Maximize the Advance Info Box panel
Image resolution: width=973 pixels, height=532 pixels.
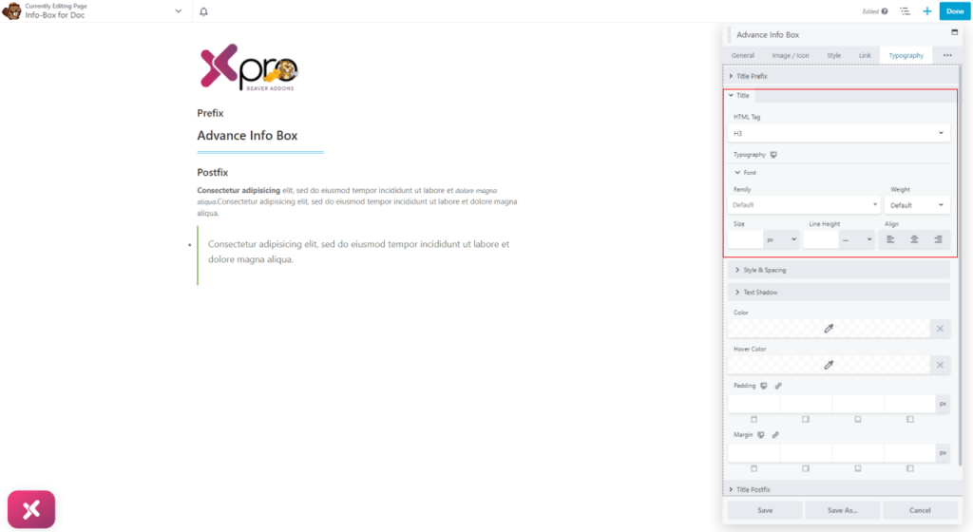954,32
